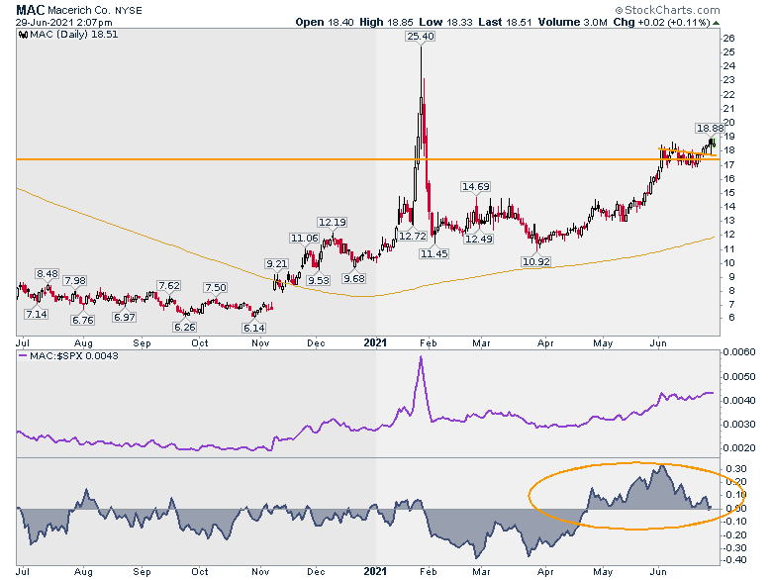772x580 pixels.
Task: Click the 26 tick on price axis
Action: (729, 39)
